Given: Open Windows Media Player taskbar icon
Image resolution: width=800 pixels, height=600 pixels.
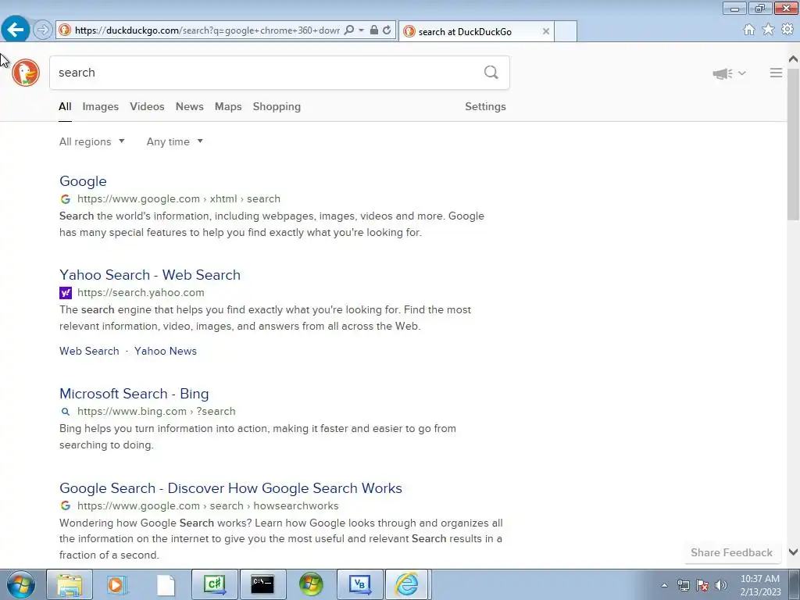Looking at the screenshot, I should click(x=117, y=584).
